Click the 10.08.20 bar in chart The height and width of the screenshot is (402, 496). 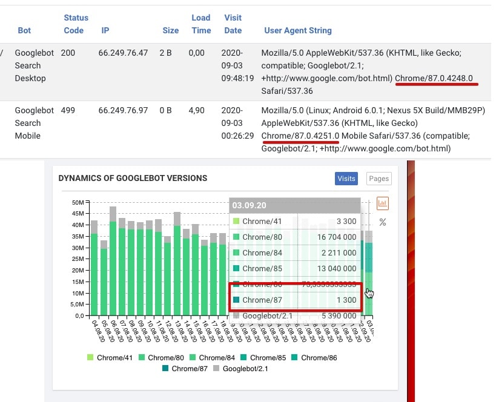tap(150, 268)
